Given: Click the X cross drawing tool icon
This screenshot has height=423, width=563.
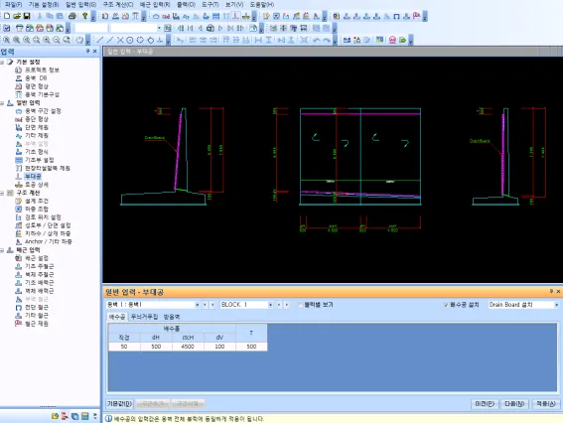Looking at the screenshot, I should tap(120, 41).
